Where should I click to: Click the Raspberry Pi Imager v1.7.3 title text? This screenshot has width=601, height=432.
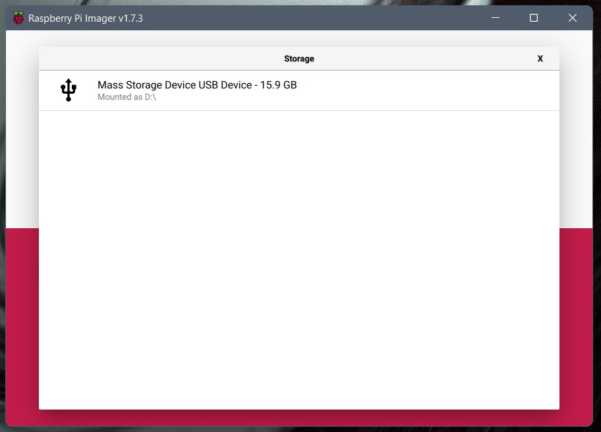click(x=86, y=18)
